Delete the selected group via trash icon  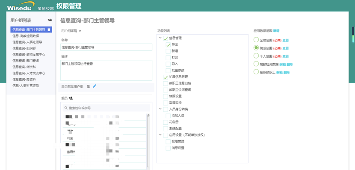click(x=49, y=29)
